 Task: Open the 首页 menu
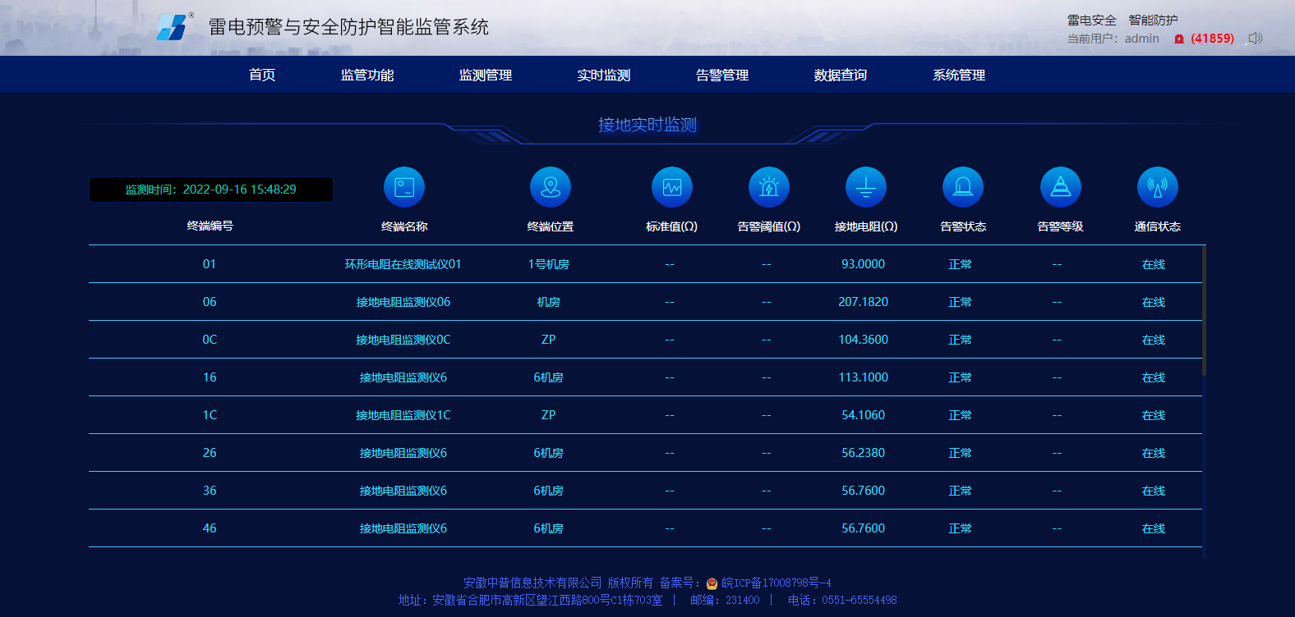pos(262,75)
